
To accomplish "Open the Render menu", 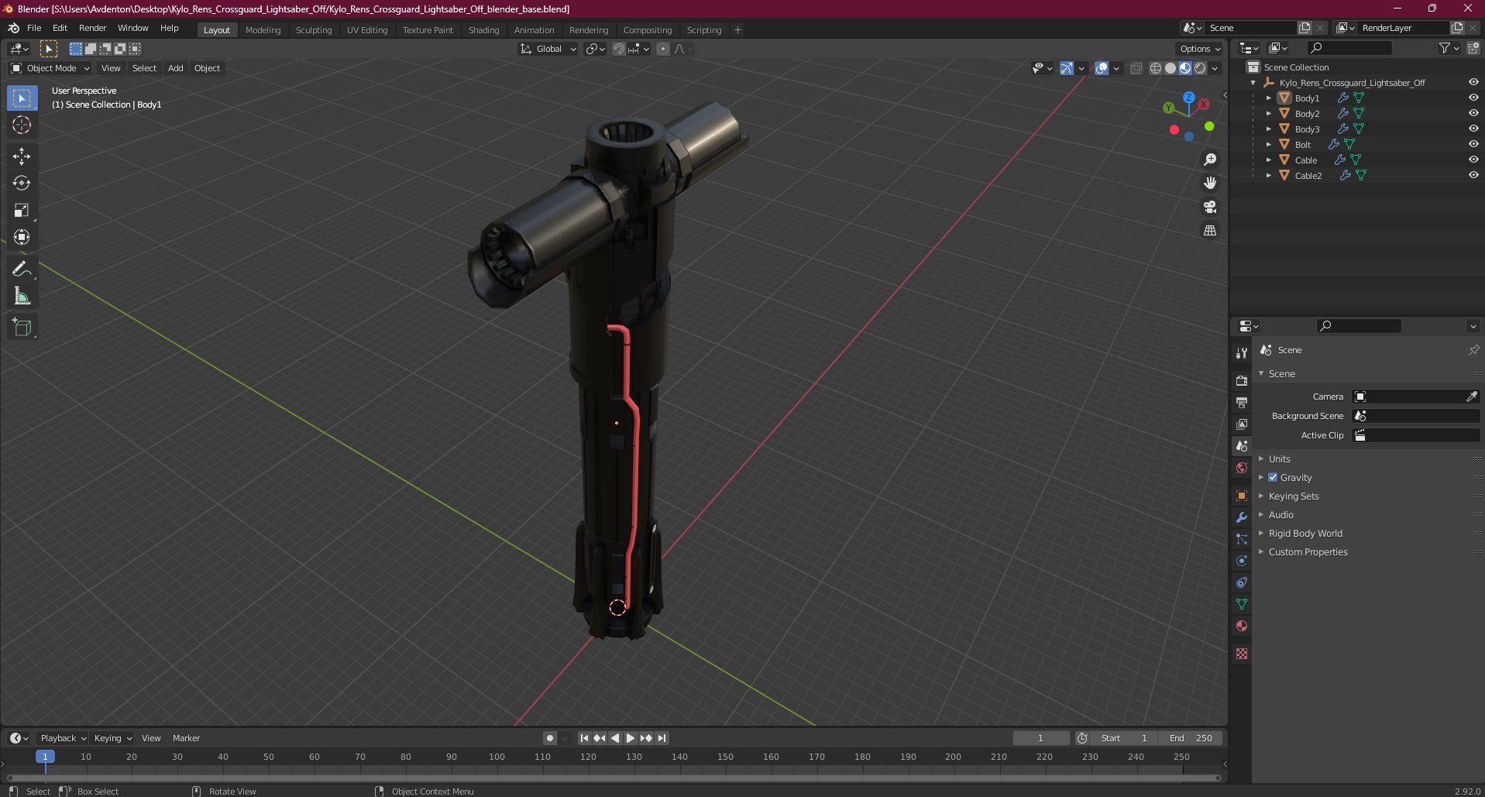I will [92, 28].
